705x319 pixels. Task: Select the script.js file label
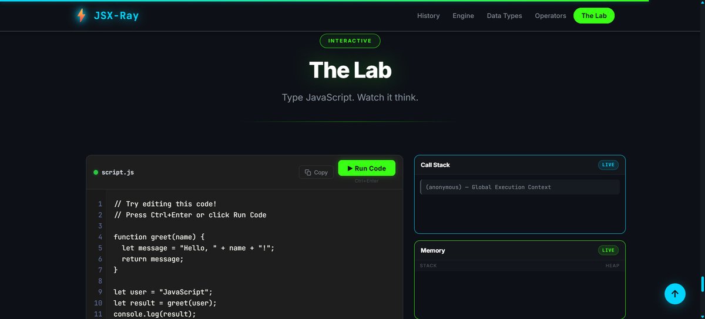click(x=117, y=172)
